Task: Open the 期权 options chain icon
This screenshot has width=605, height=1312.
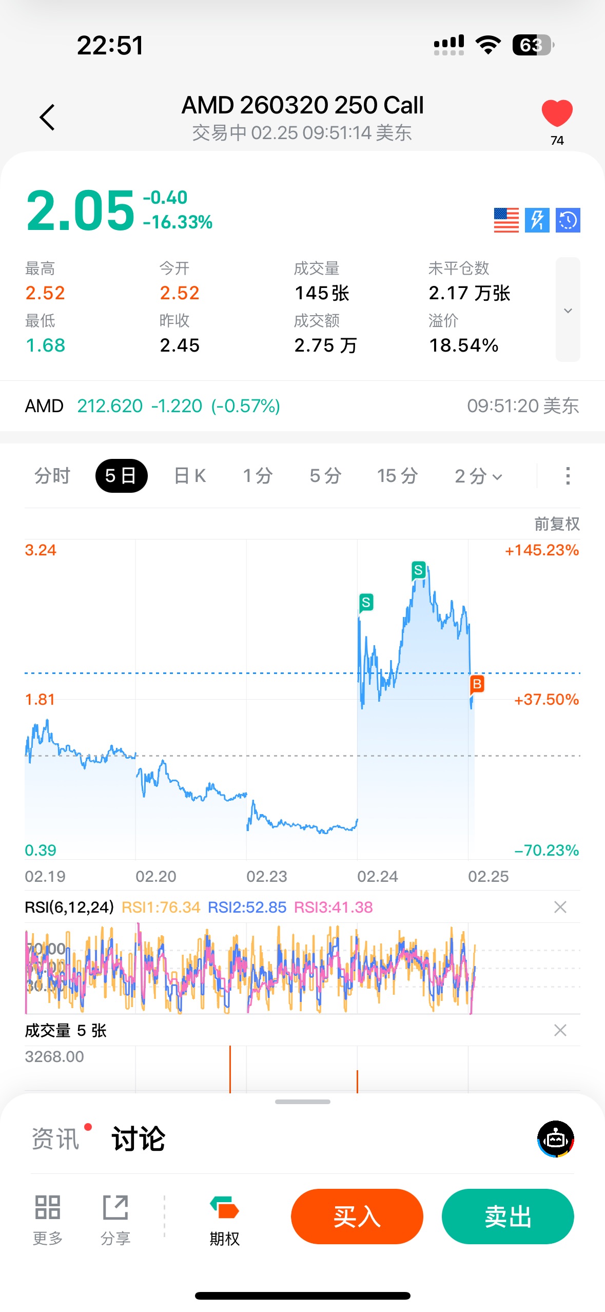Action: coord(224,1217)
